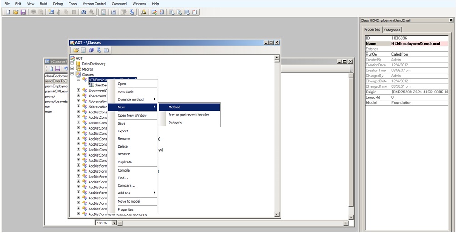Click the binoculars Find icon

click(84, 12)
